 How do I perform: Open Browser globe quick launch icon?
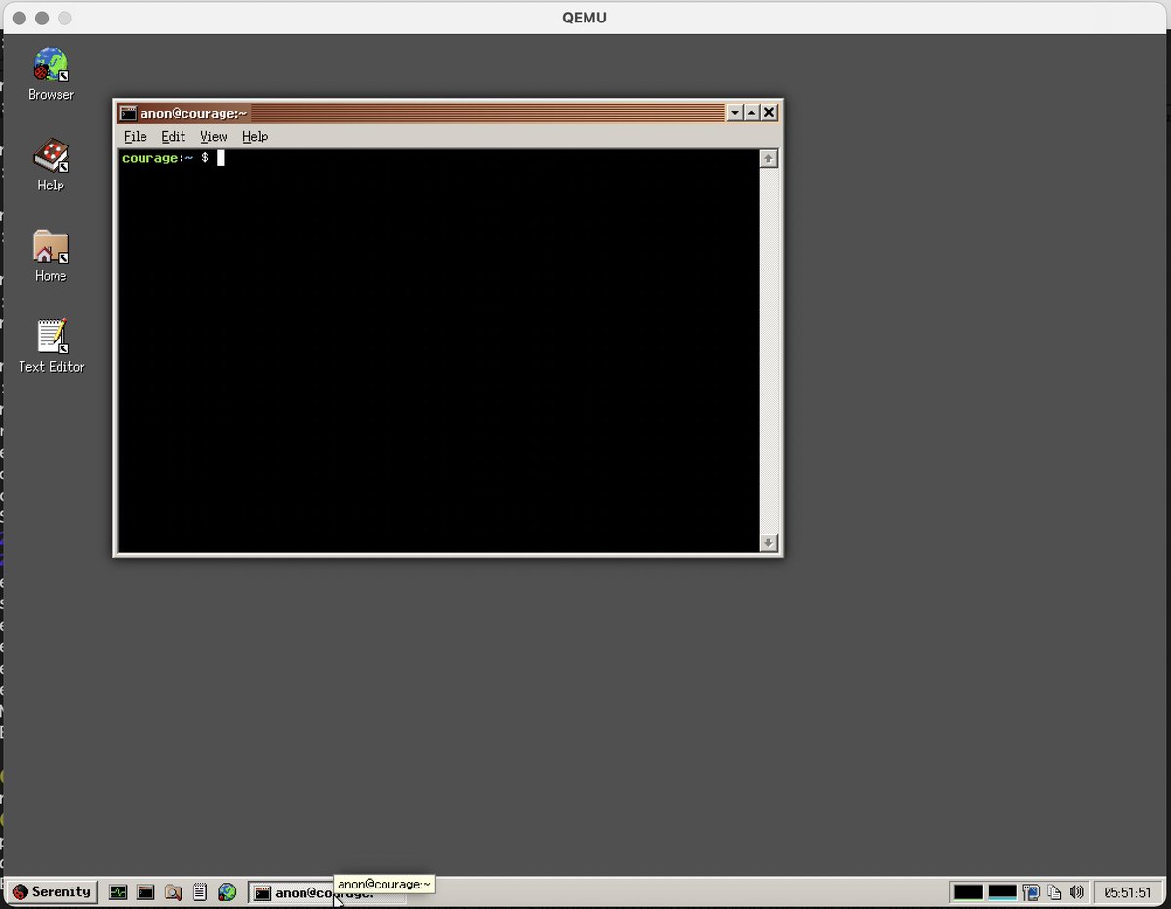tap(227, 891)
